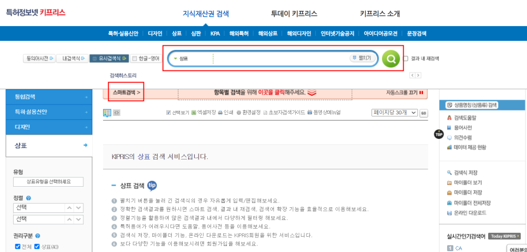527x252 pixels.
Task: Select the list view icon
Action: tap(107, 113)
